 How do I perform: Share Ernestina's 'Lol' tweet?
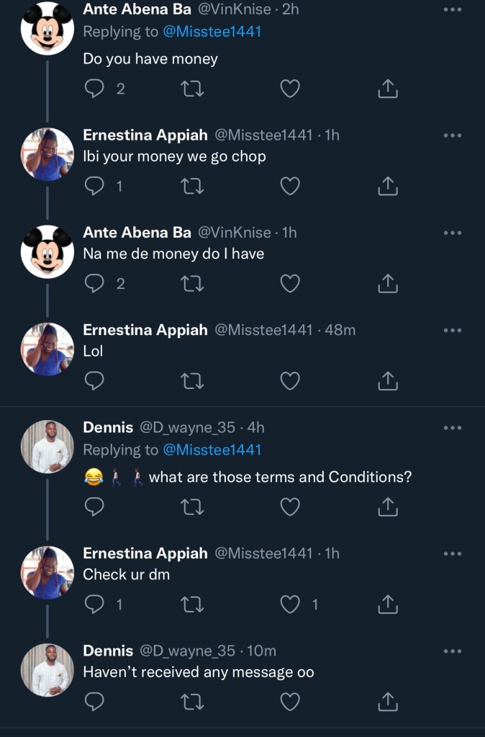388,380
